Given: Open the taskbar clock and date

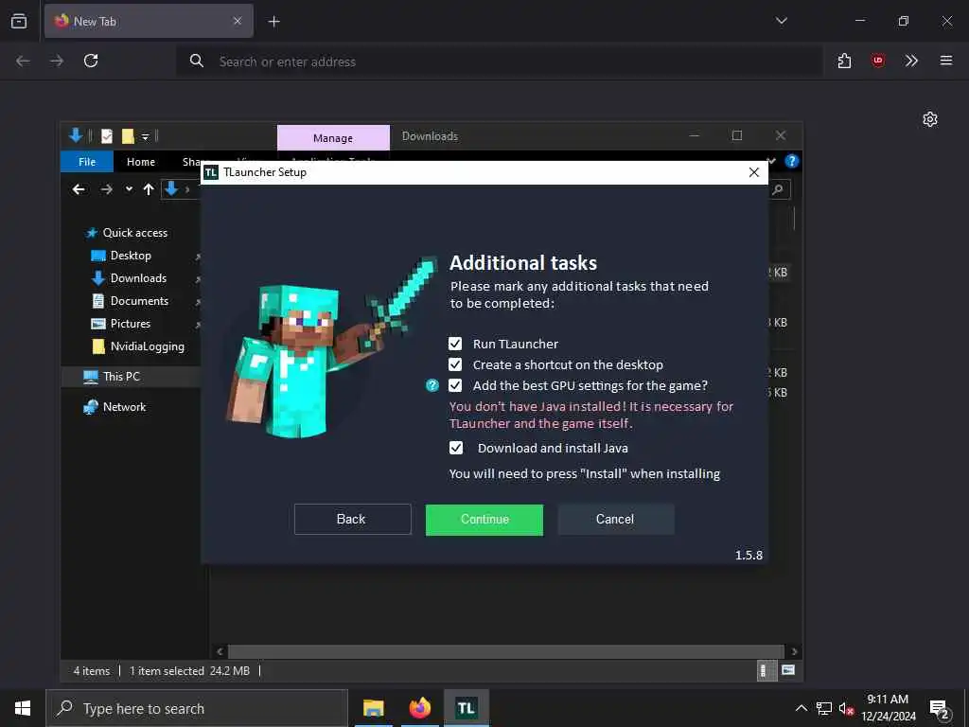Looking at the screenshot, I should (x=888, y=708).
